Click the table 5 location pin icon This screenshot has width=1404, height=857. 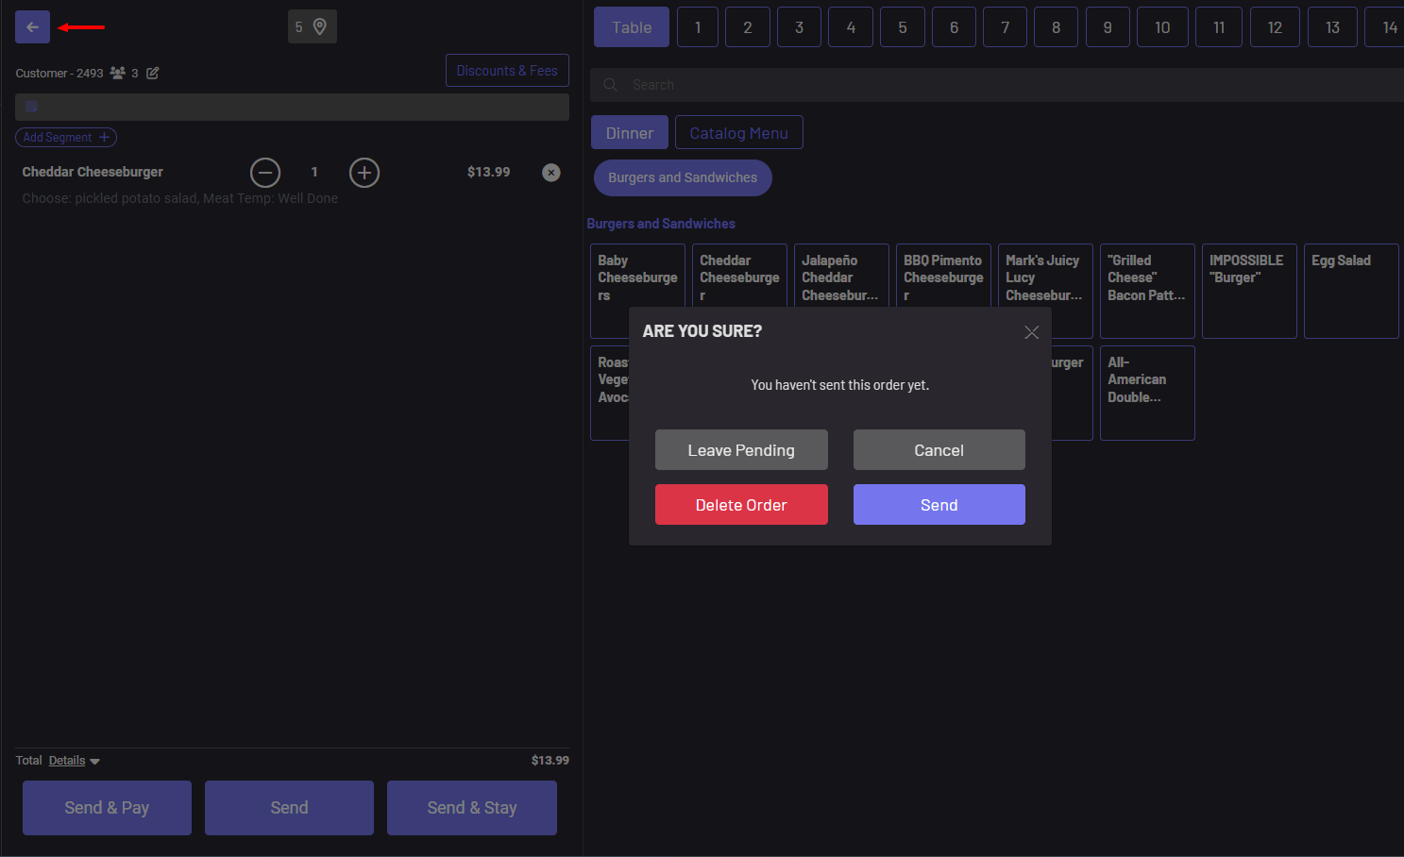[320, 27]
